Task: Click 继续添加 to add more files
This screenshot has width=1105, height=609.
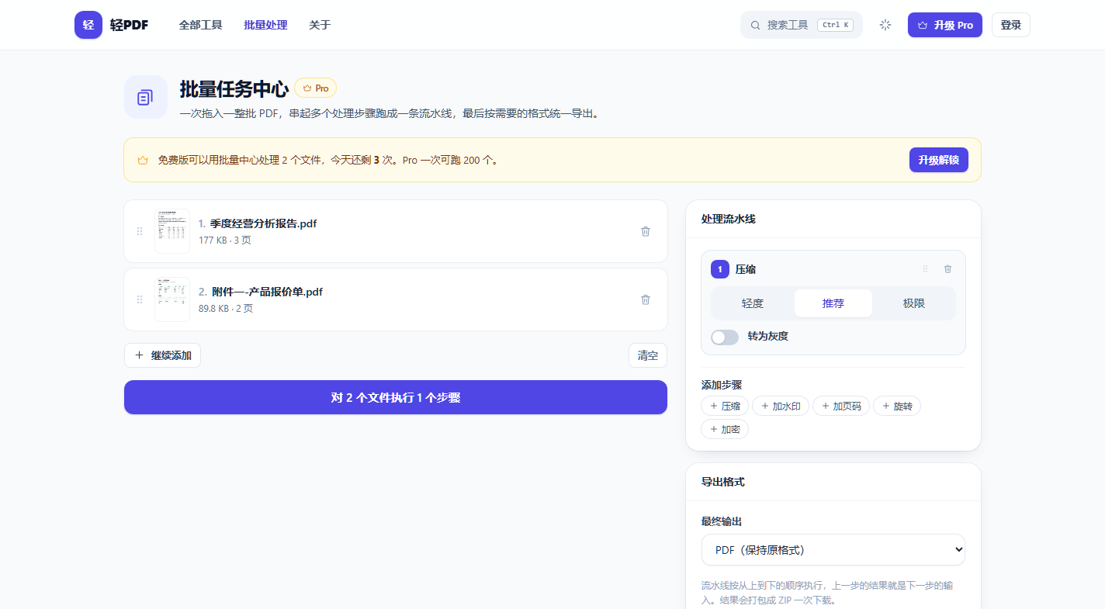Action: (x=162, y=355)
